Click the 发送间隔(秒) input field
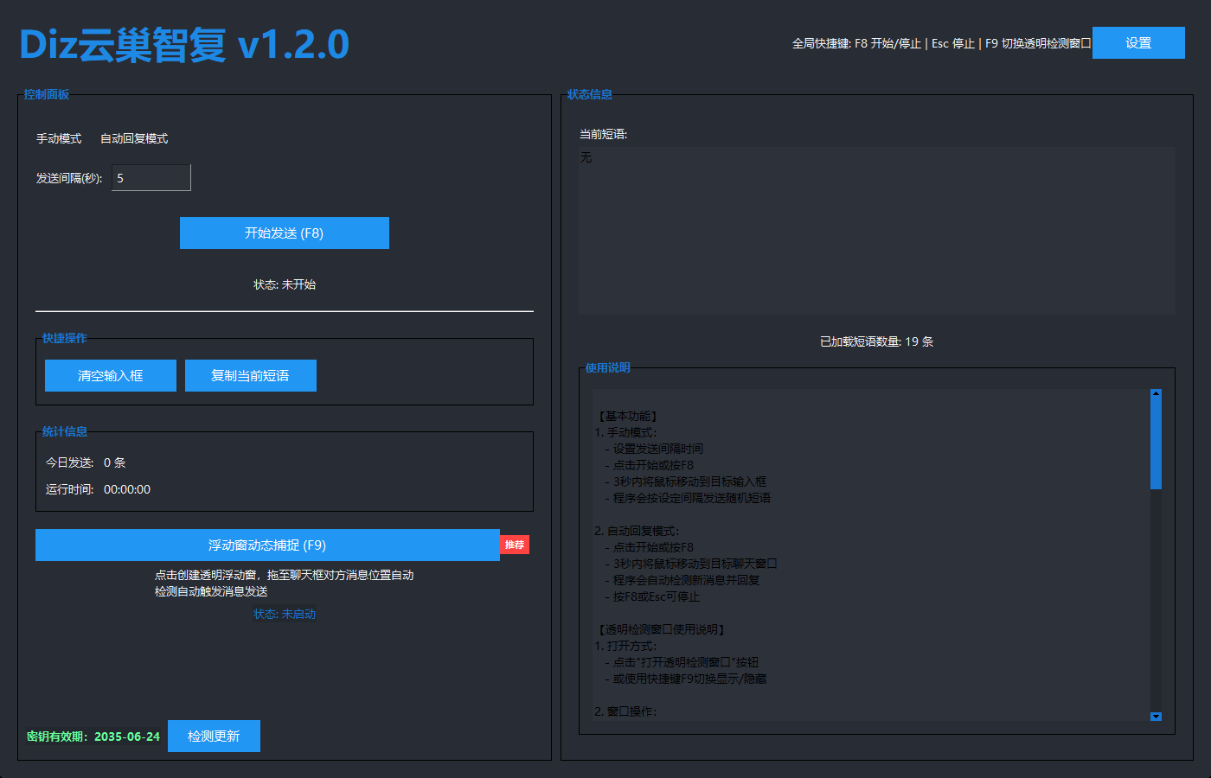 pos(151,178)
